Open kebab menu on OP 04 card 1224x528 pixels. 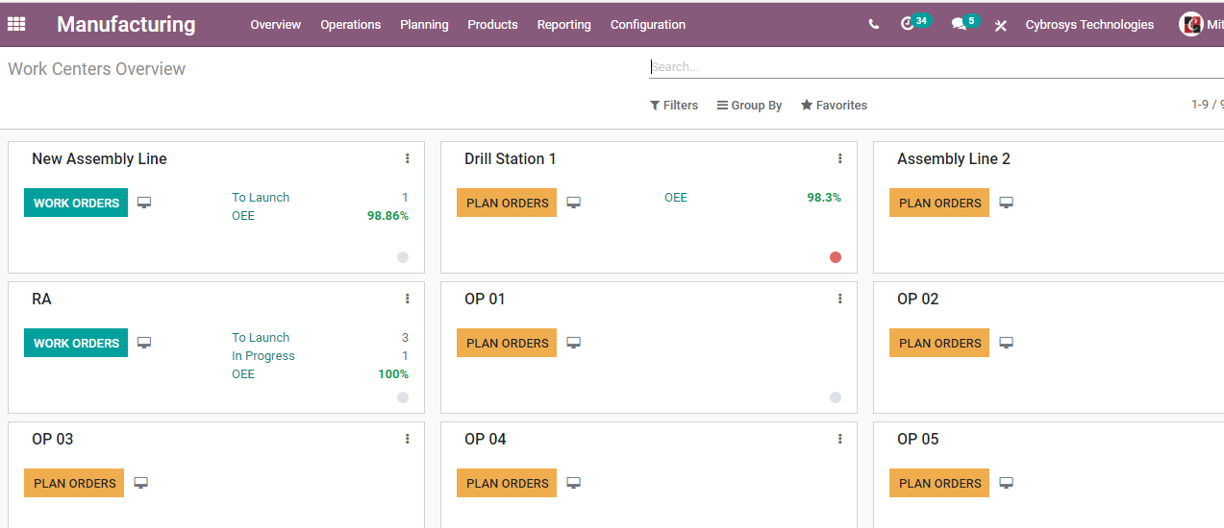tap(839, 439)
